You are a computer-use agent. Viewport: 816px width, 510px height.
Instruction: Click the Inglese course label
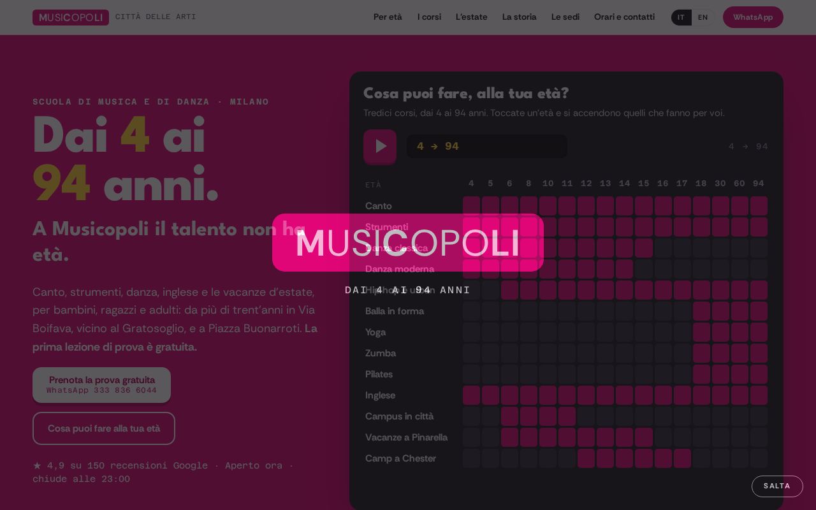click(x=380, y=395)
